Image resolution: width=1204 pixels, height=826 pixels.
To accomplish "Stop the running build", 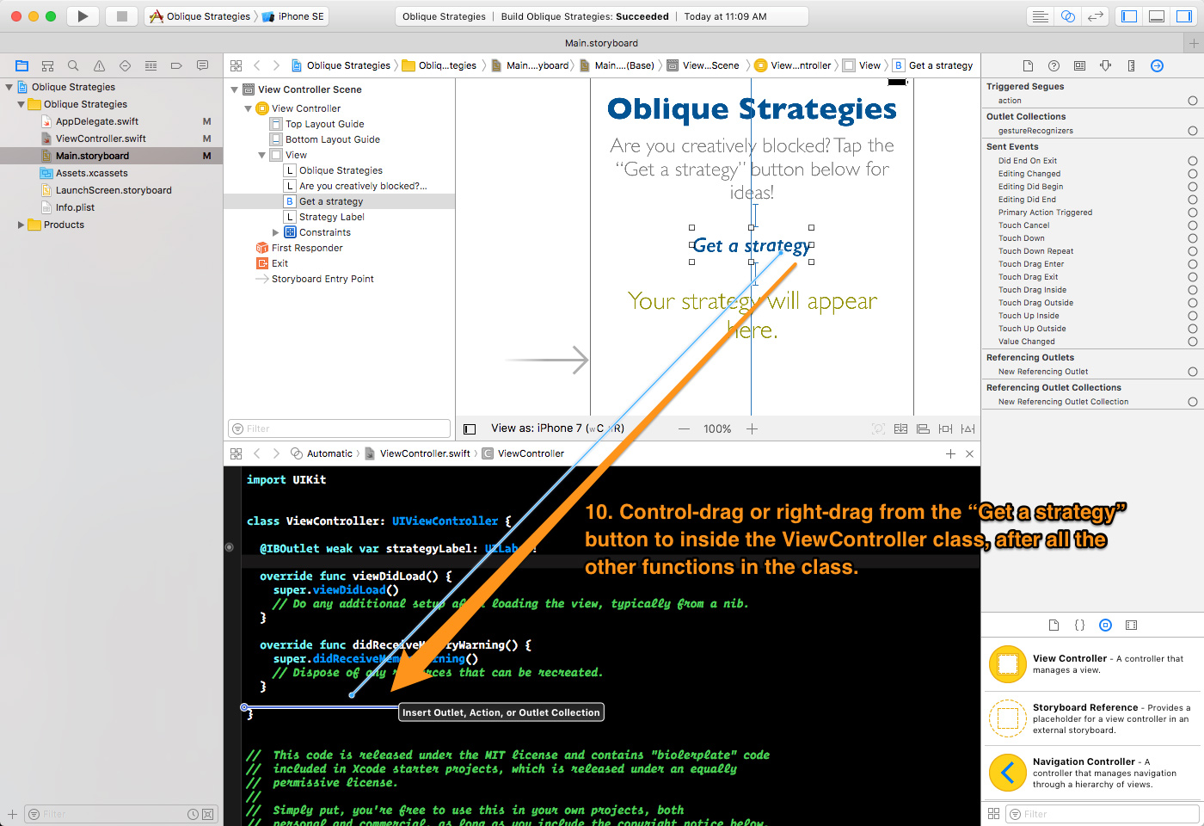I will point(122,16).
